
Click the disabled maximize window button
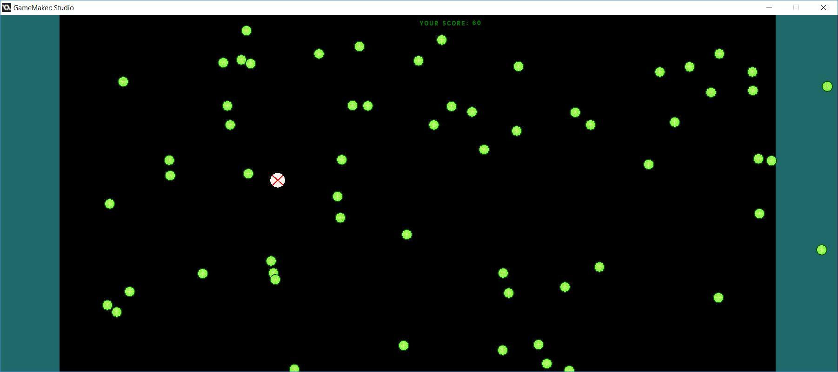[796, 7]
